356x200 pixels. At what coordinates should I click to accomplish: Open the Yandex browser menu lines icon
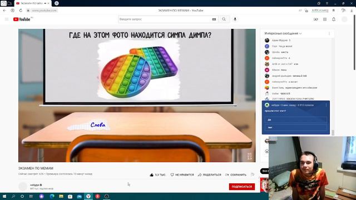click(327, 3)
